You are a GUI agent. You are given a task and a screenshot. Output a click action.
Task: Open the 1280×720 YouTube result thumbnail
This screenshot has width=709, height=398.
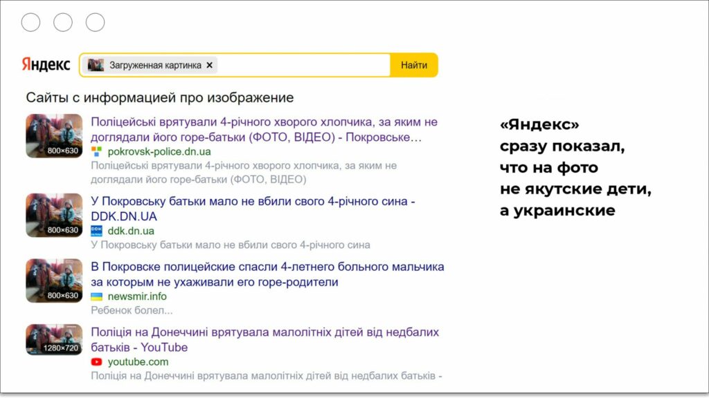point(54,339)
